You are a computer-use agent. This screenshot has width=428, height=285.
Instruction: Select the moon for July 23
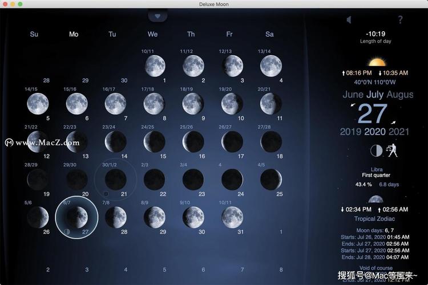[193, 180]
